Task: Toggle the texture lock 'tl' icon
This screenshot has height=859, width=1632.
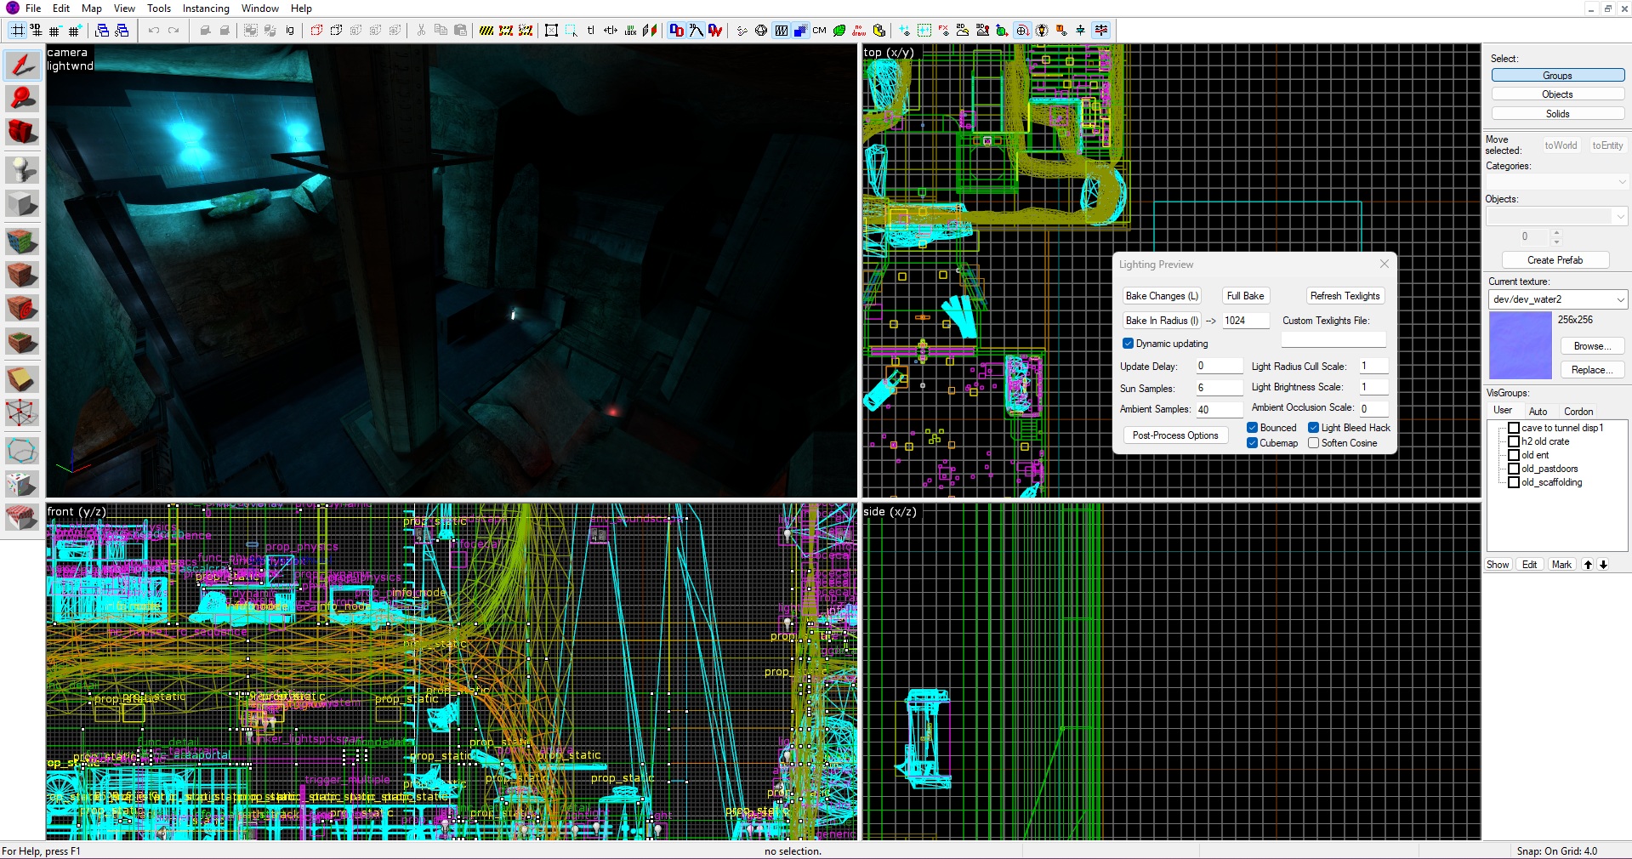Action: (x=590, y=31)
